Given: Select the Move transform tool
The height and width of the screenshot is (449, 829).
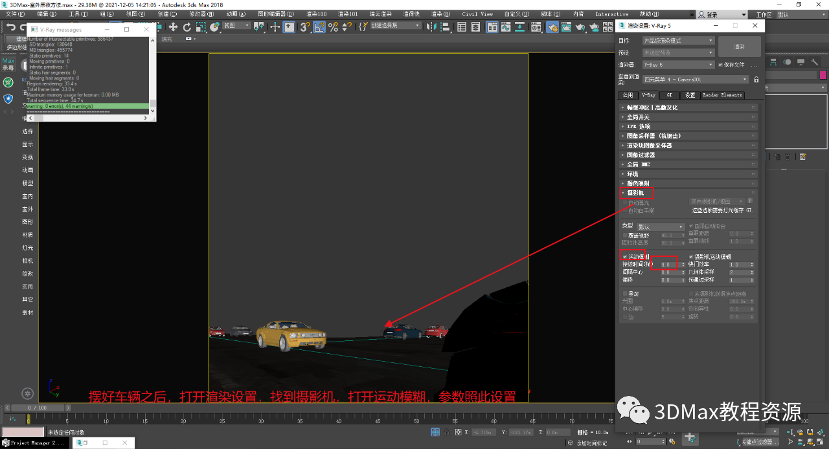Looking at the screenshot, I should click(x=173, y=27).
